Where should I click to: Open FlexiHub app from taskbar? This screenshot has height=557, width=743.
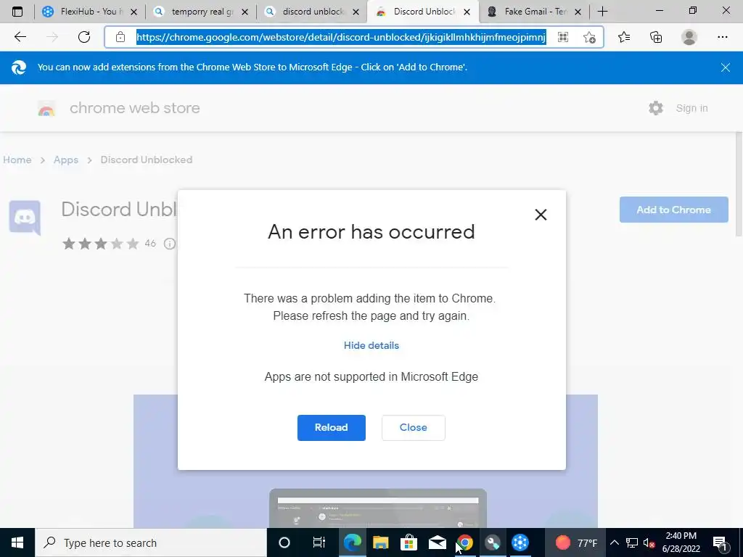pos(520,542)
